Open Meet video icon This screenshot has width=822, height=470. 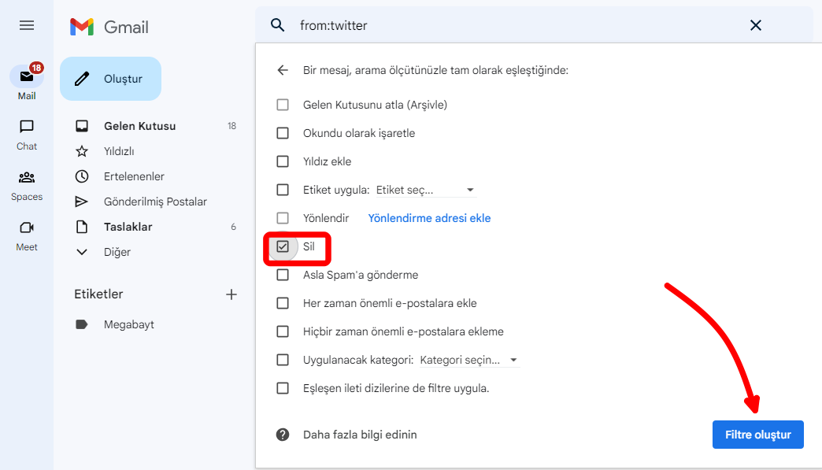coord(27,228)
